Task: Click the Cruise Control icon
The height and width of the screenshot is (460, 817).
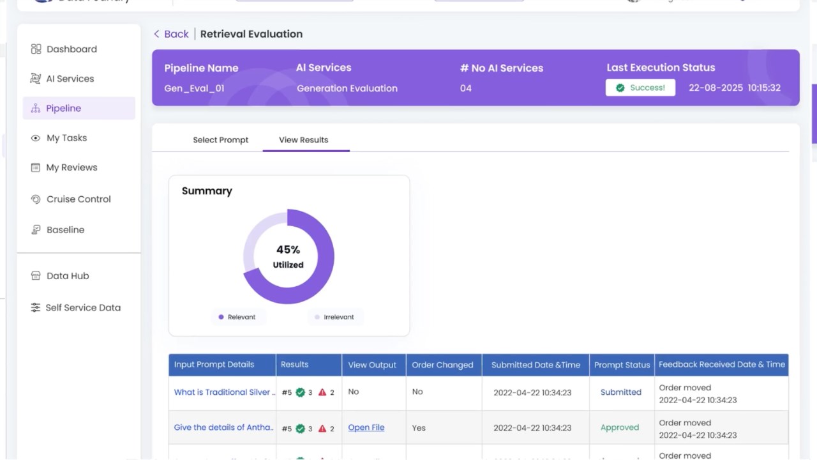Action: [x=36, y=199]
